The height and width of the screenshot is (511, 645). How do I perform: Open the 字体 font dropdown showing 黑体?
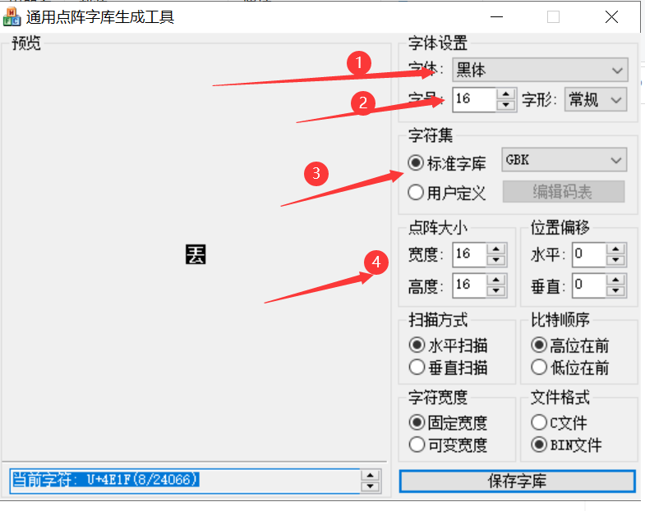(x=540, y=70)
